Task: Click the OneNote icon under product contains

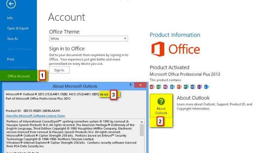Action: (165, 87)
